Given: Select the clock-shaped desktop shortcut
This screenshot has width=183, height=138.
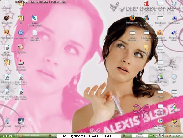Looking at the screenshot, I should [x=174, y=77].
